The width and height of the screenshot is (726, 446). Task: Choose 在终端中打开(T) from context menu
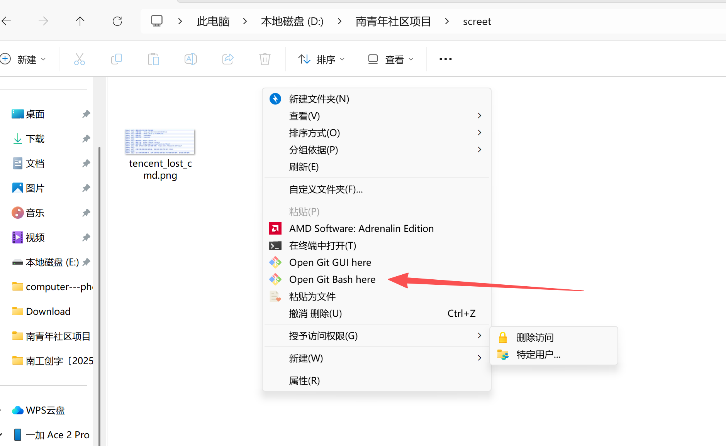[x=322, y=245]
